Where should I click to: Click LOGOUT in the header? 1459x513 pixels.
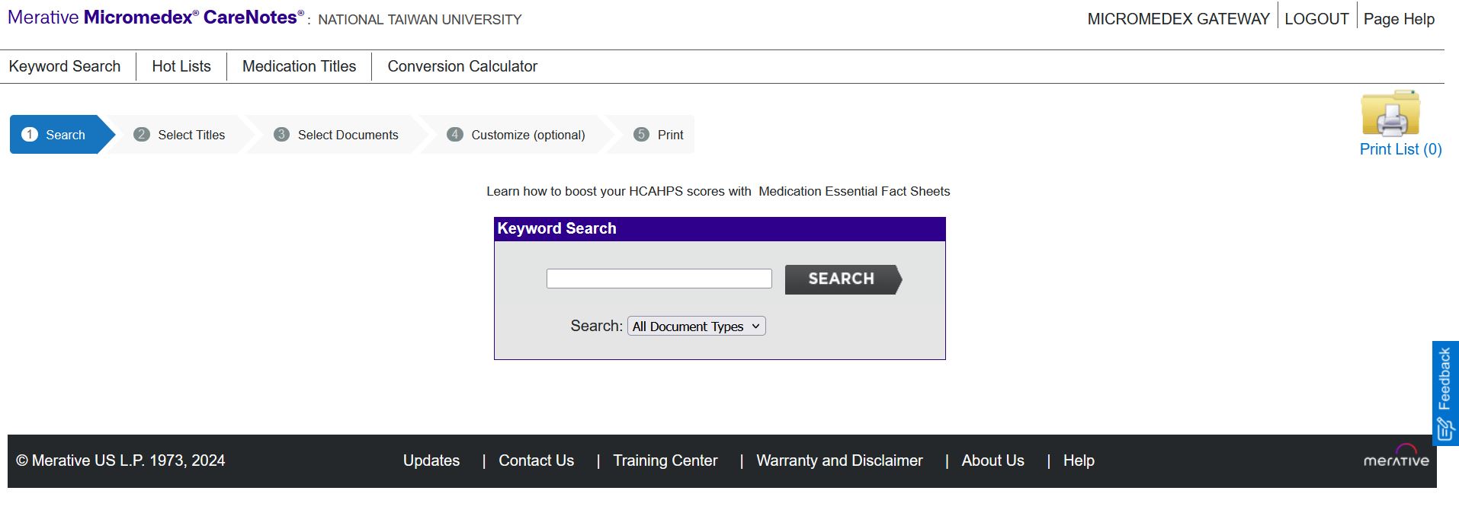click(x=1316, y=19)
